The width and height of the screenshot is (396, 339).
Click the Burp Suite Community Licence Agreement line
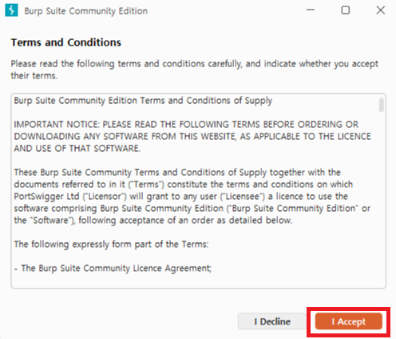pyautogui.click(x=113, y=269)
